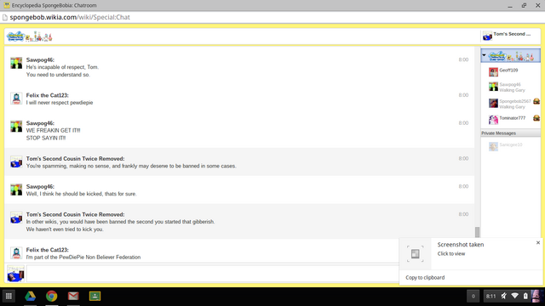Click the moderator badge next to Tominator777
The width and height of the screenshot is (545, 306).
[x=536, y=118]
